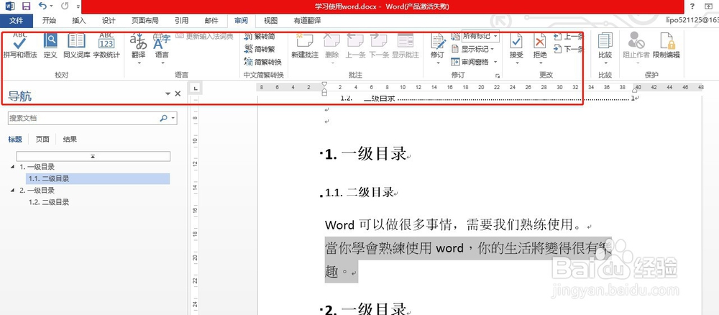Viewport: 719px width, 315px height.
Task: Switch to the 标题 navigation tab
Action: click(x=15, y=140)
